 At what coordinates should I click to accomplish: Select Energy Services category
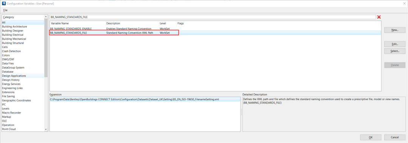pyautogui.click(x=23, y=84)
